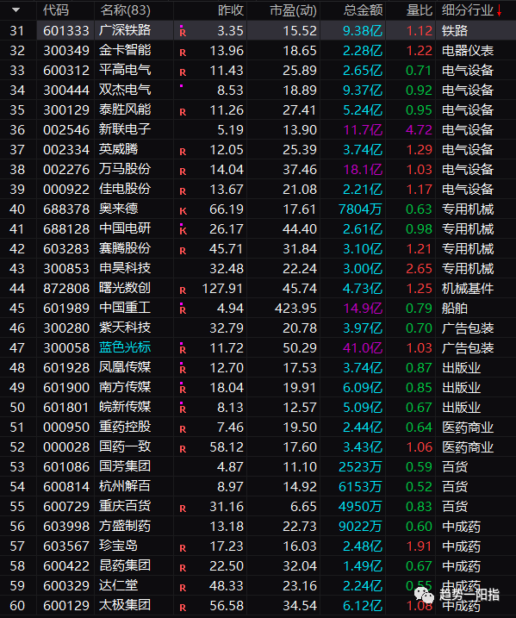Click the R marker beside 中国重工
The height and width of the screenshot is (618, 516).
tap(183, 310)
